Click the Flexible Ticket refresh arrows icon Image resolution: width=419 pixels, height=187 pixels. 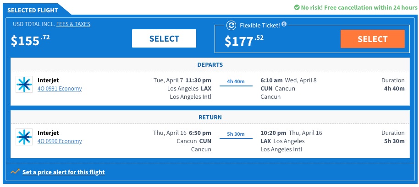pos(231,25)
